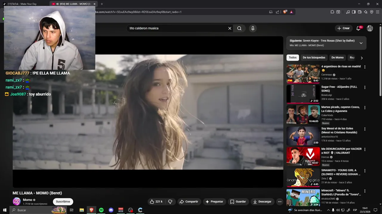Image resolution: width=382 pixels, height=214 pixels.
Task: Select the 'Todos' filter chip
Action: point(293,58)
